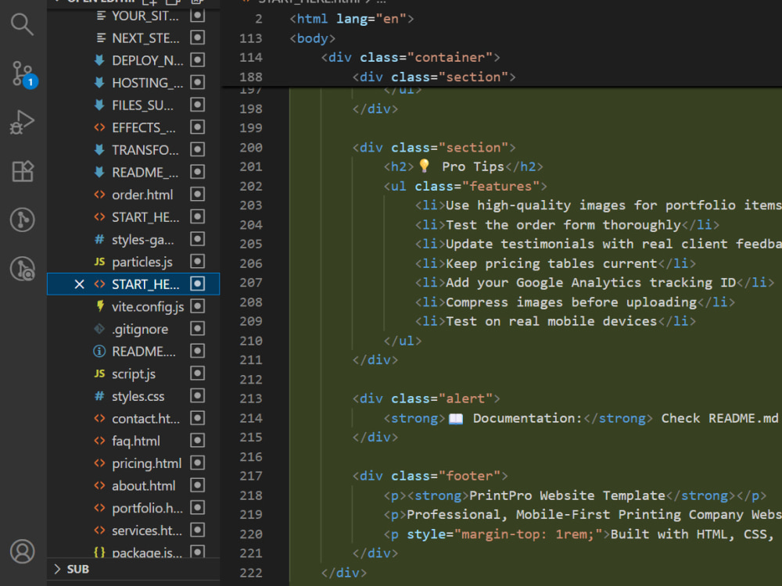
Task: Open services.ht... in Open Editors
Action: point(133,531)
